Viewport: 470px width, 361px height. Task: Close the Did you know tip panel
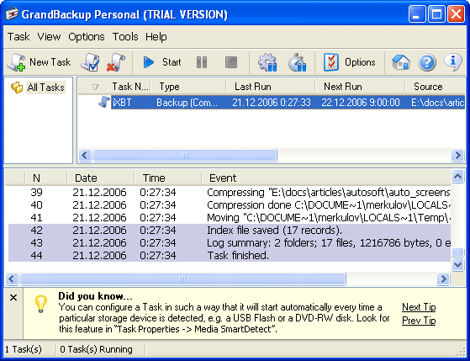13,297
